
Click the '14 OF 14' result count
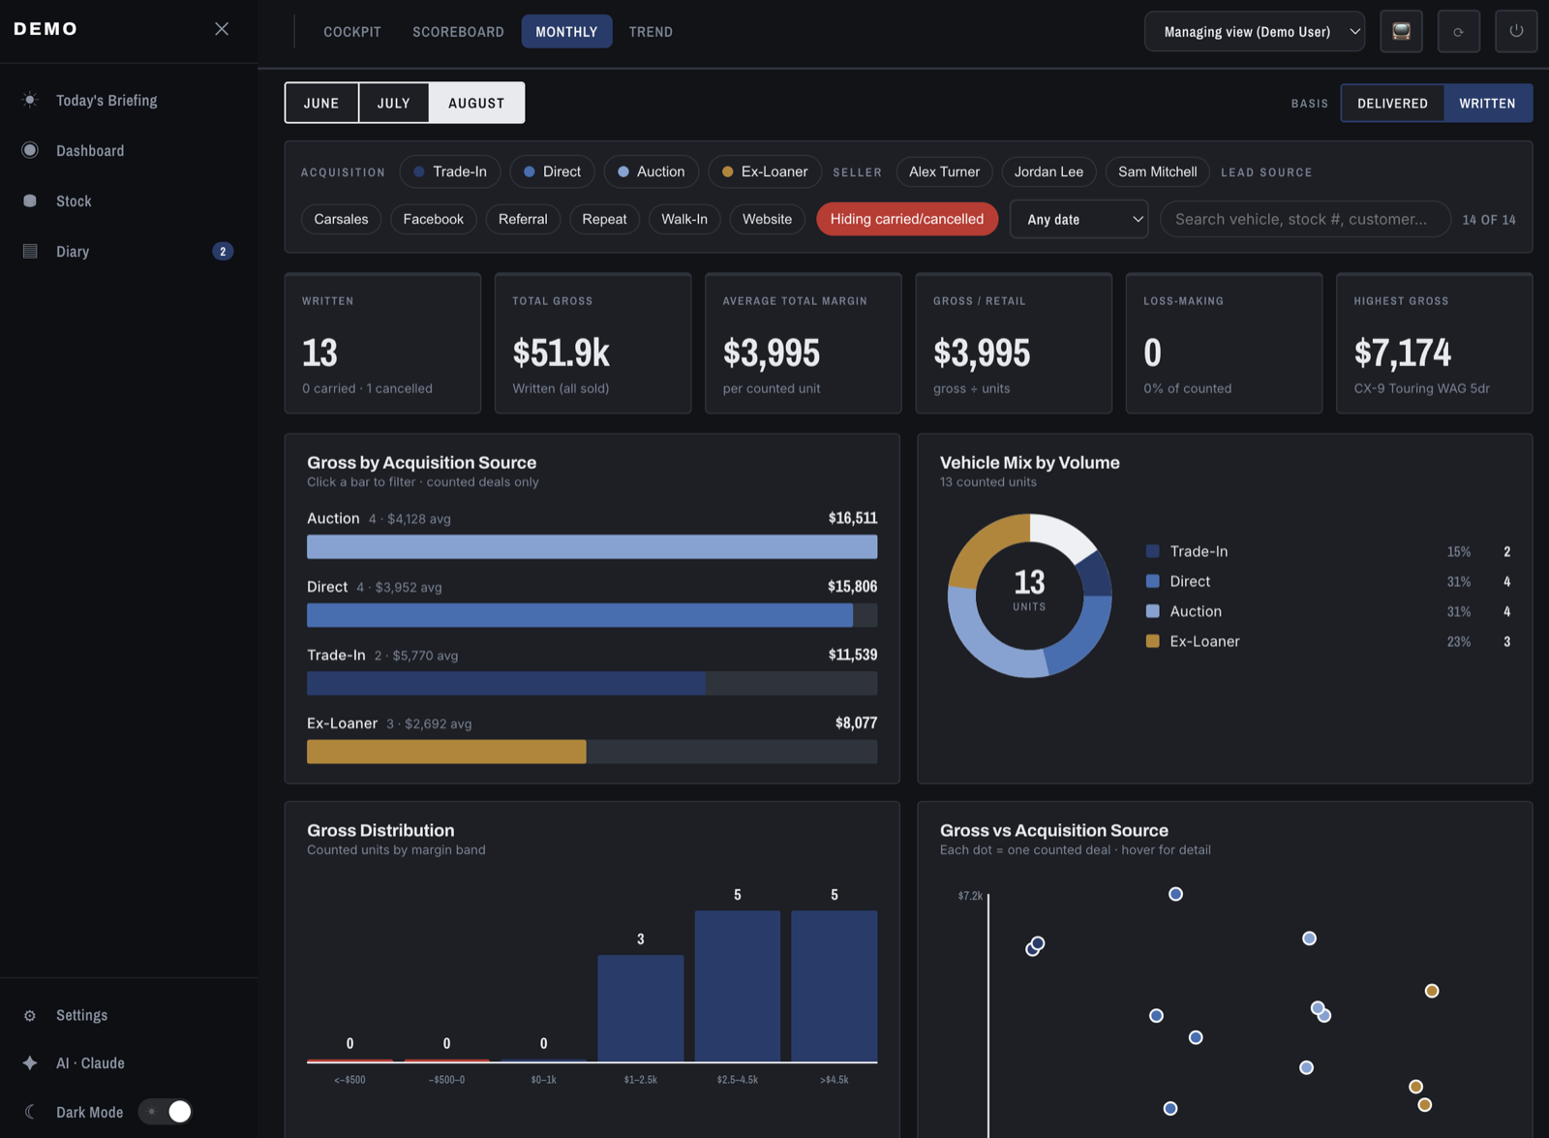(1489, 220)
